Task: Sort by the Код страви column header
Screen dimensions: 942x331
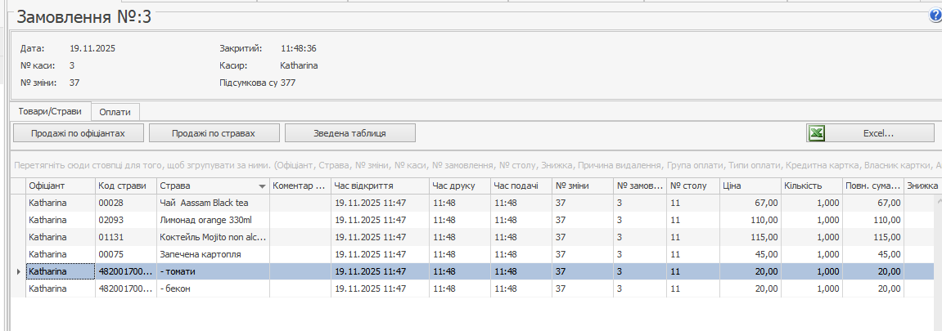Action: tap(125, 186)
